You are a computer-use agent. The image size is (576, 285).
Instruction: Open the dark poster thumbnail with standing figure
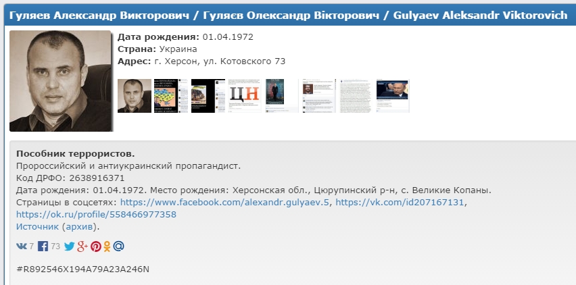point(281,96)
